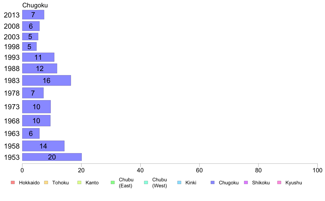Click the Hokkaido red legend swatch
This screenshot has height=201, width=325.
tap(13, 182)
